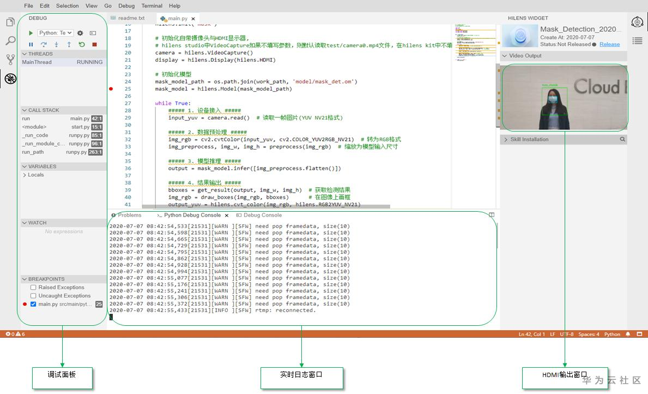Click the magnifier in Skill Installation header

tap(621, 139)
